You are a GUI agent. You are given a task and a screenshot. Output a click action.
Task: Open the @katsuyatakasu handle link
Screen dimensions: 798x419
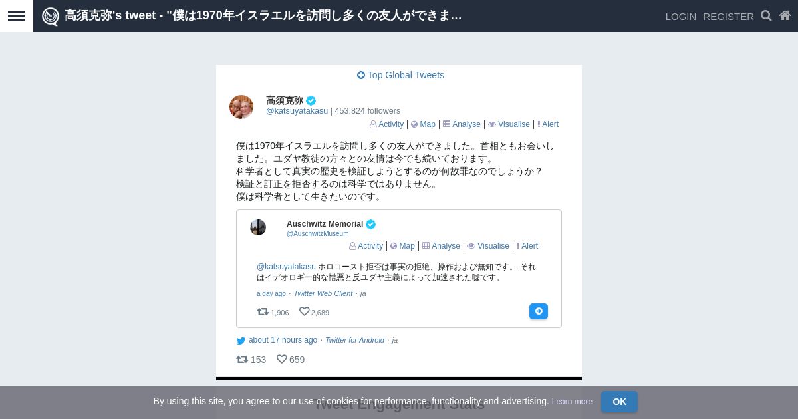[x=297, y=111]
